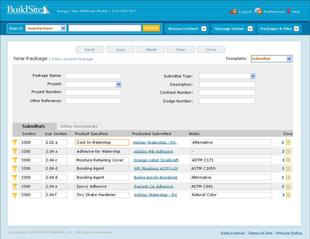310x239 pixels.
Task: Open the Template dropdown showing Submittal
Action: (x=272, y=59)
